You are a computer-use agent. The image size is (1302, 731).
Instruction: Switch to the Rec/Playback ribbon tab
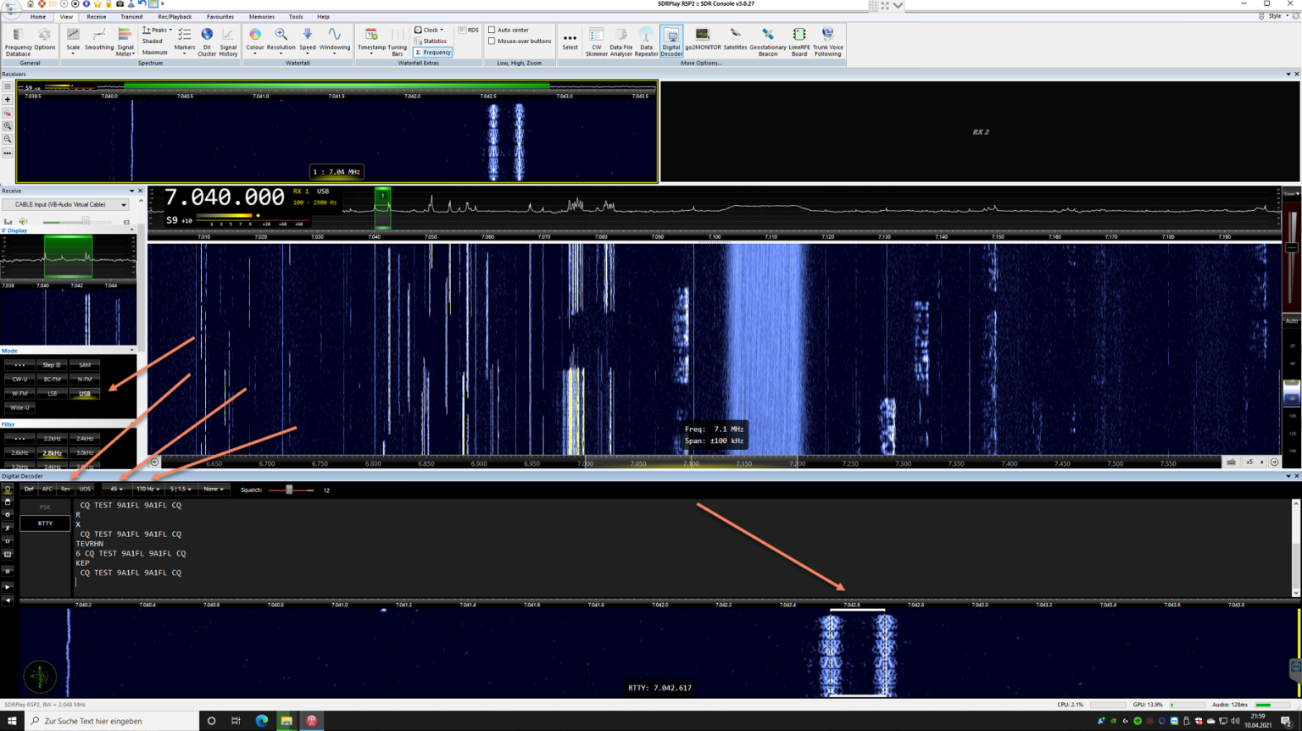point(175,16)
